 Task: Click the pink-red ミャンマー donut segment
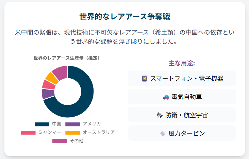point(48,84)
